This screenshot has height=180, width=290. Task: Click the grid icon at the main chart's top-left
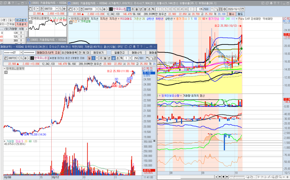(70, 9)
